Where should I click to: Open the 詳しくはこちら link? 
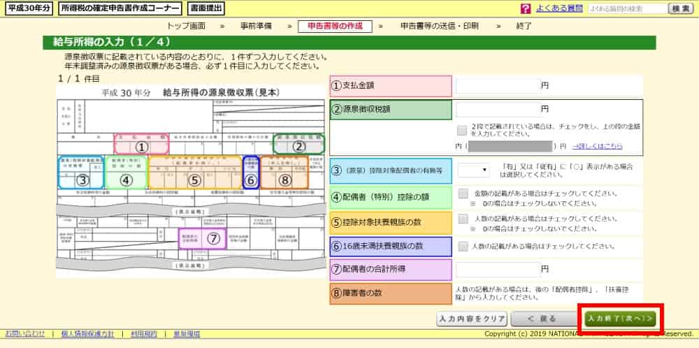point(596,147)
